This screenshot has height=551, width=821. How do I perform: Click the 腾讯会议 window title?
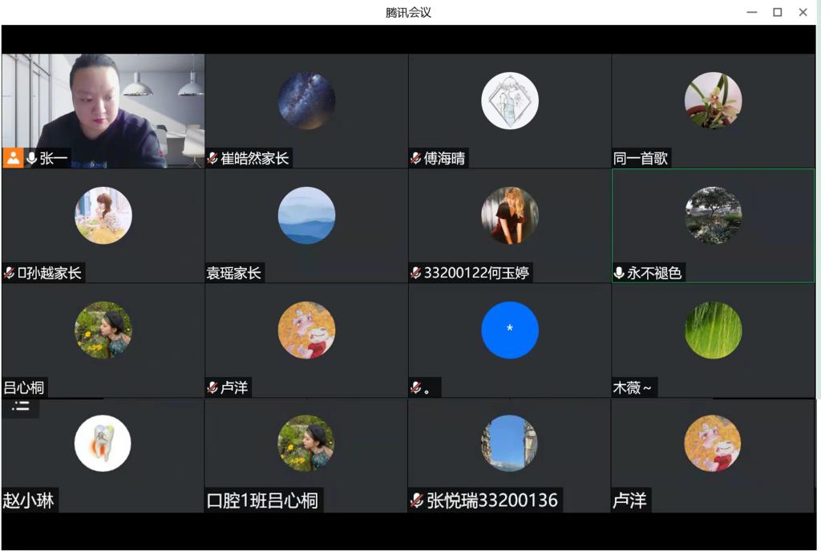point(408,12)
